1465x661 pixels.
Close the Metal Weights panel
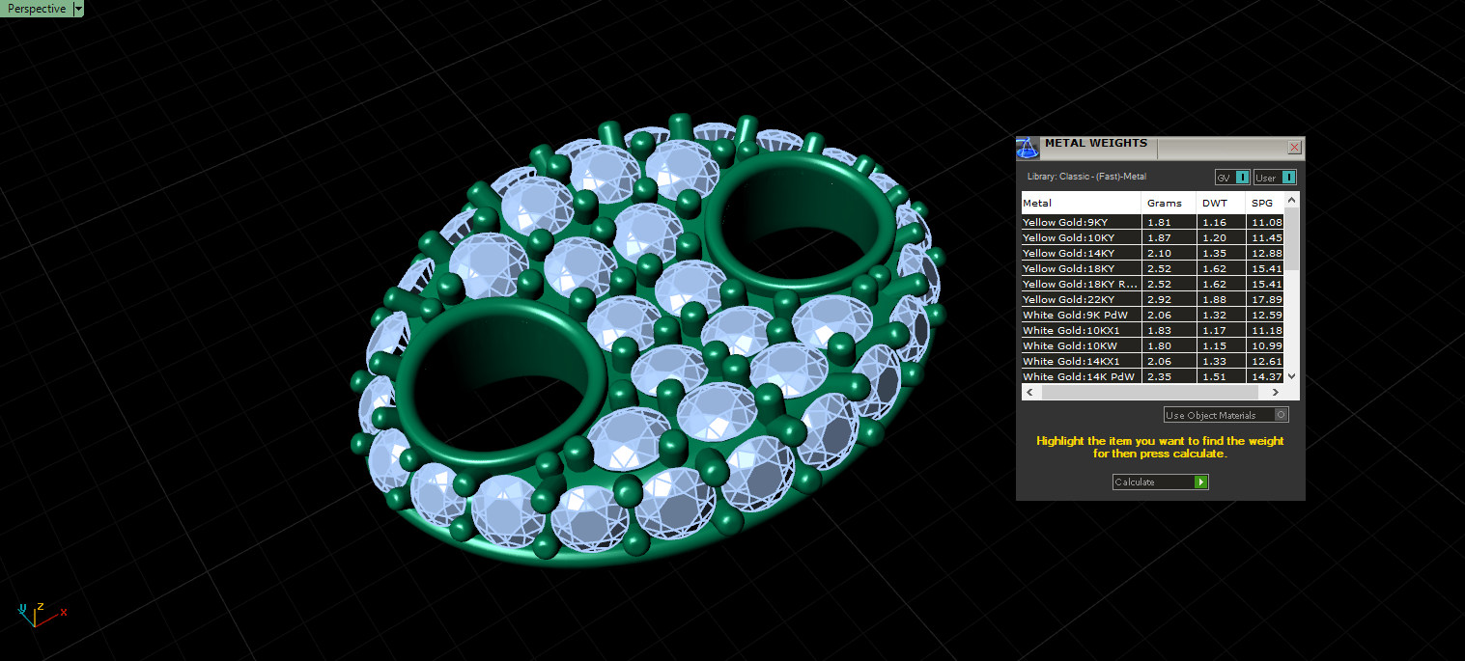(1294, 148)
